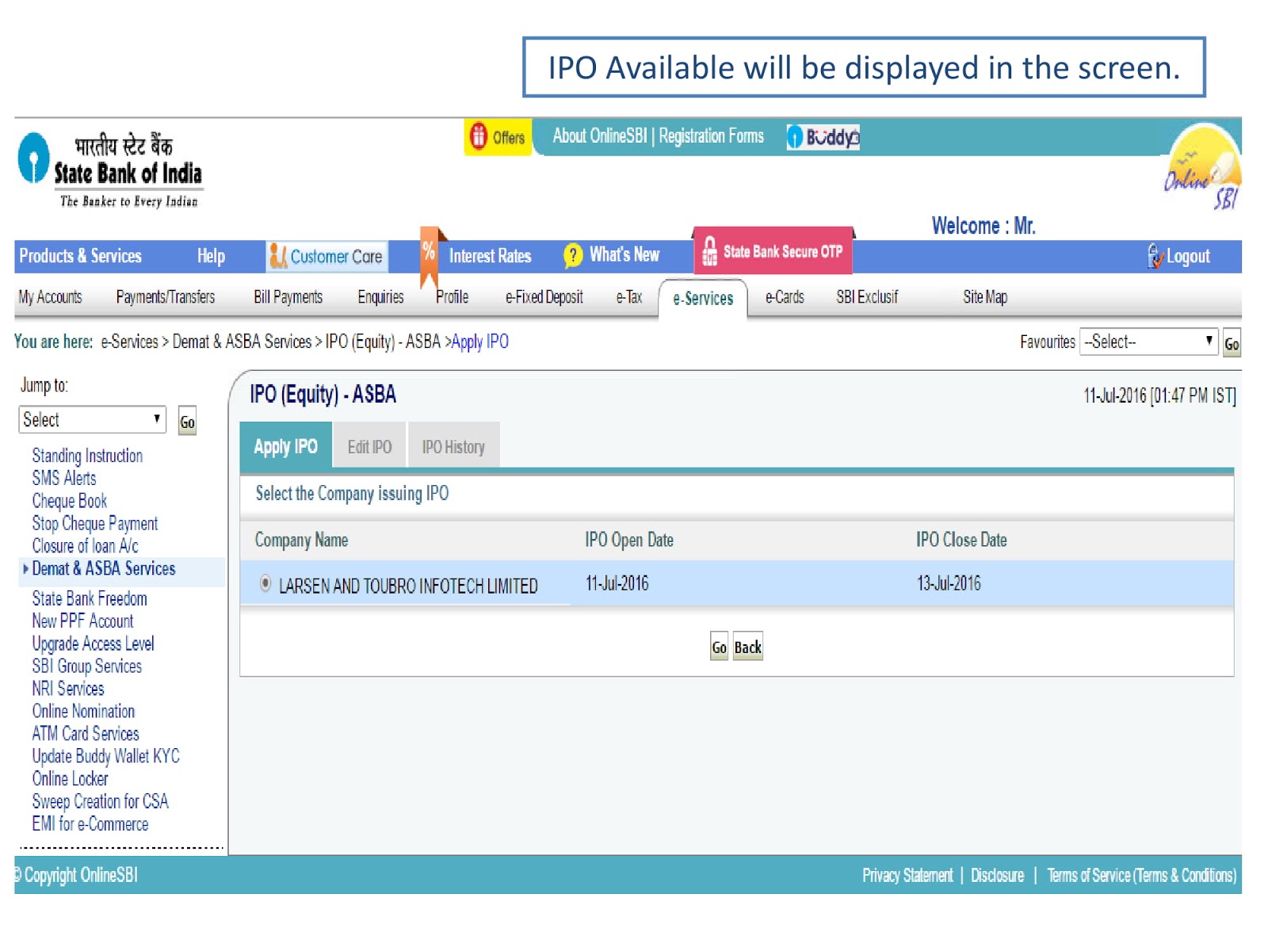The width and height of the screenshot is (1268, 951).
Task: Open Privacy Statement footer link
Action: [x=907, y=875]
